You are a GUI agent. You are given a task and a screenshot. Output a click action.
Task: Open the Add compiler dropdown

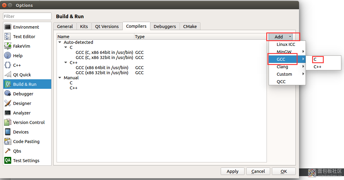281,37
